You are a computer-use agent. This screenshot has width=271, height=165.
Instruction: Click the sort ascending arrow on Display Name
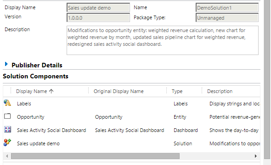[x=51, y=91]
